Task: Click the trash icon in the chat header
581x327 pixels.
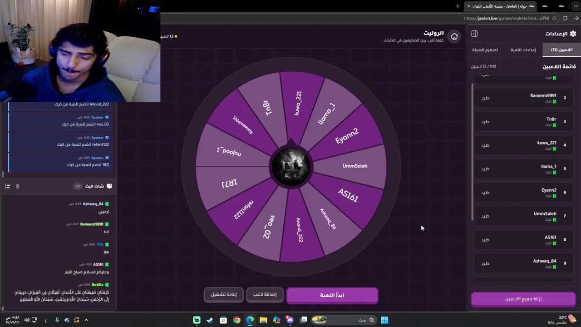Action: 18,186
